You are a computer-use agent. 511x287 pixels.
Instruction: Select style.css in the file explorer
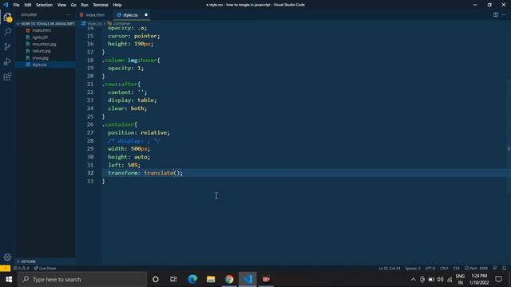click(39, 65)
